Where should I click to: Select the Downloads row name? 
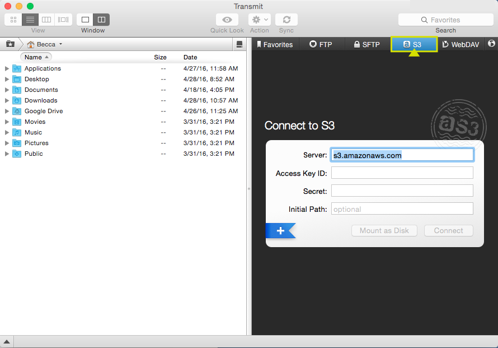[x=41, y=100]
